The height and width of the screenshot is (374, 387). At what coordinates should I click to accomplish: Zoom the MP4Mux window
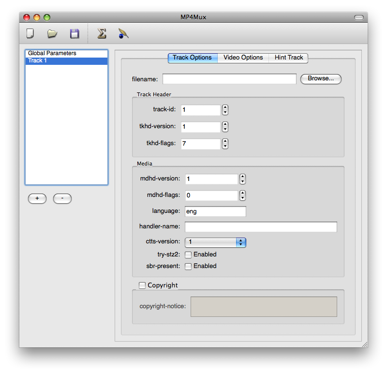[x=47, y=17]
